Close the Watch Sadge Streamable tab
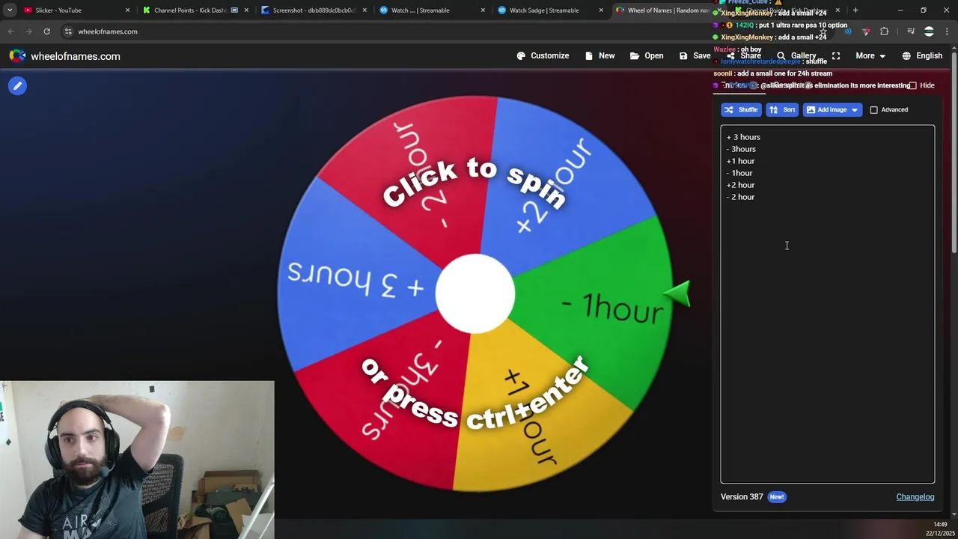Image resolution: width=958 pixels, height=539 pixels. coord(600,10)
